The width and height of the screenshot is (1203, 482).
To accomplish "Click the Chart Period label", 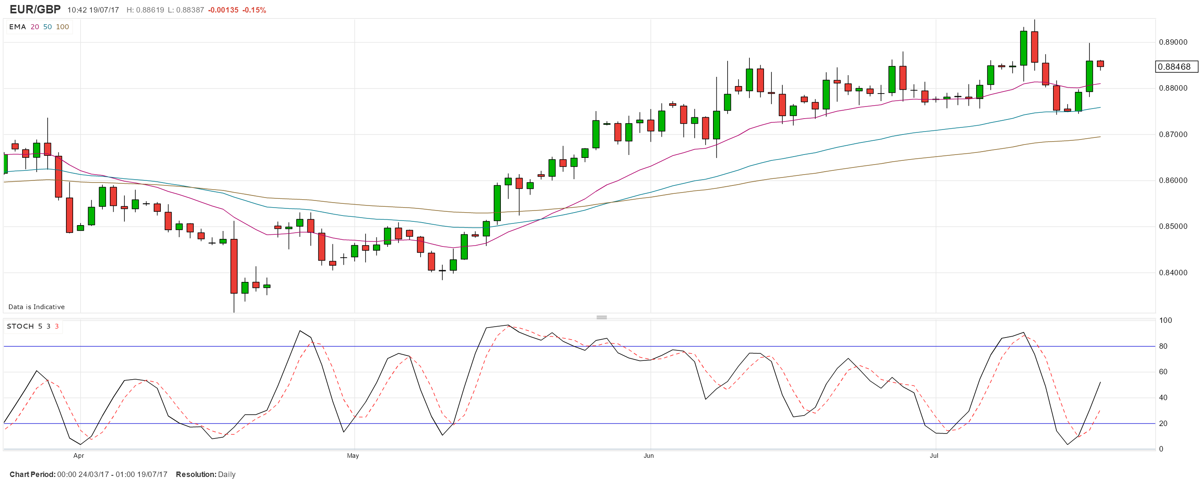I will pos(32,474).
